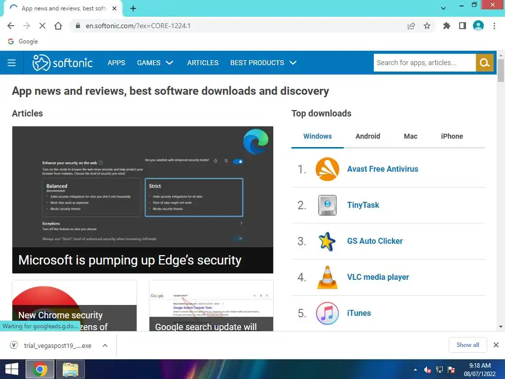The width and height of the screenshot is (505, 379).
Task: View site information via the padlock icon
Action: pyautogui.click(x=77, y=26)
